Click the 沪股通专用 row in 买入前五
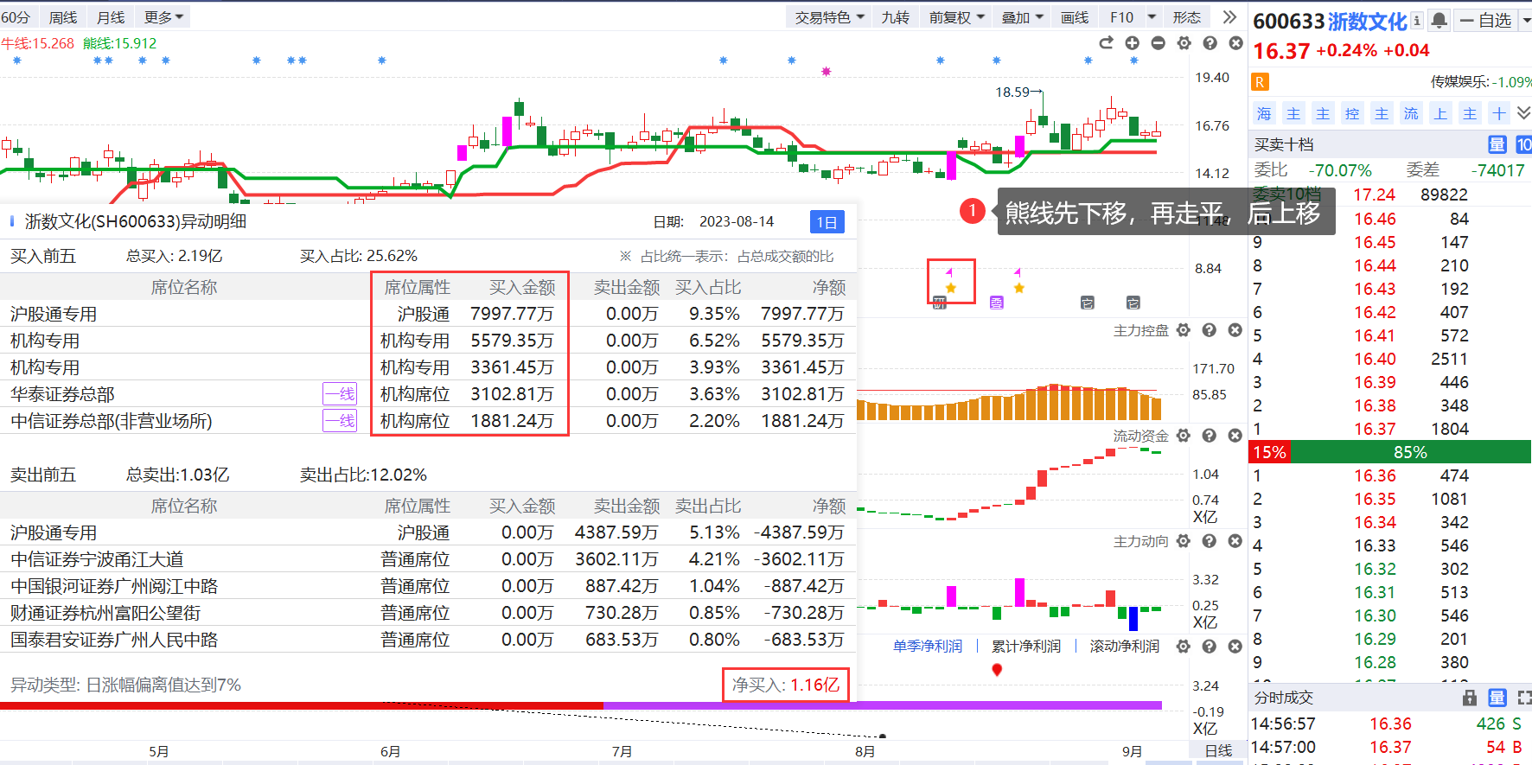 [x=428, y=314]
